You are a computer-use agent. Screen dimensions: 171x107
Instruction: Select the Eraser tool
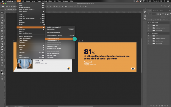tap(2, 41)
